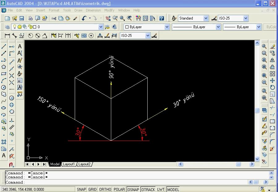Switch to the Model tab
Image resolution: width=278 pixels, height=192 pixels.
[x=55, y=164]
